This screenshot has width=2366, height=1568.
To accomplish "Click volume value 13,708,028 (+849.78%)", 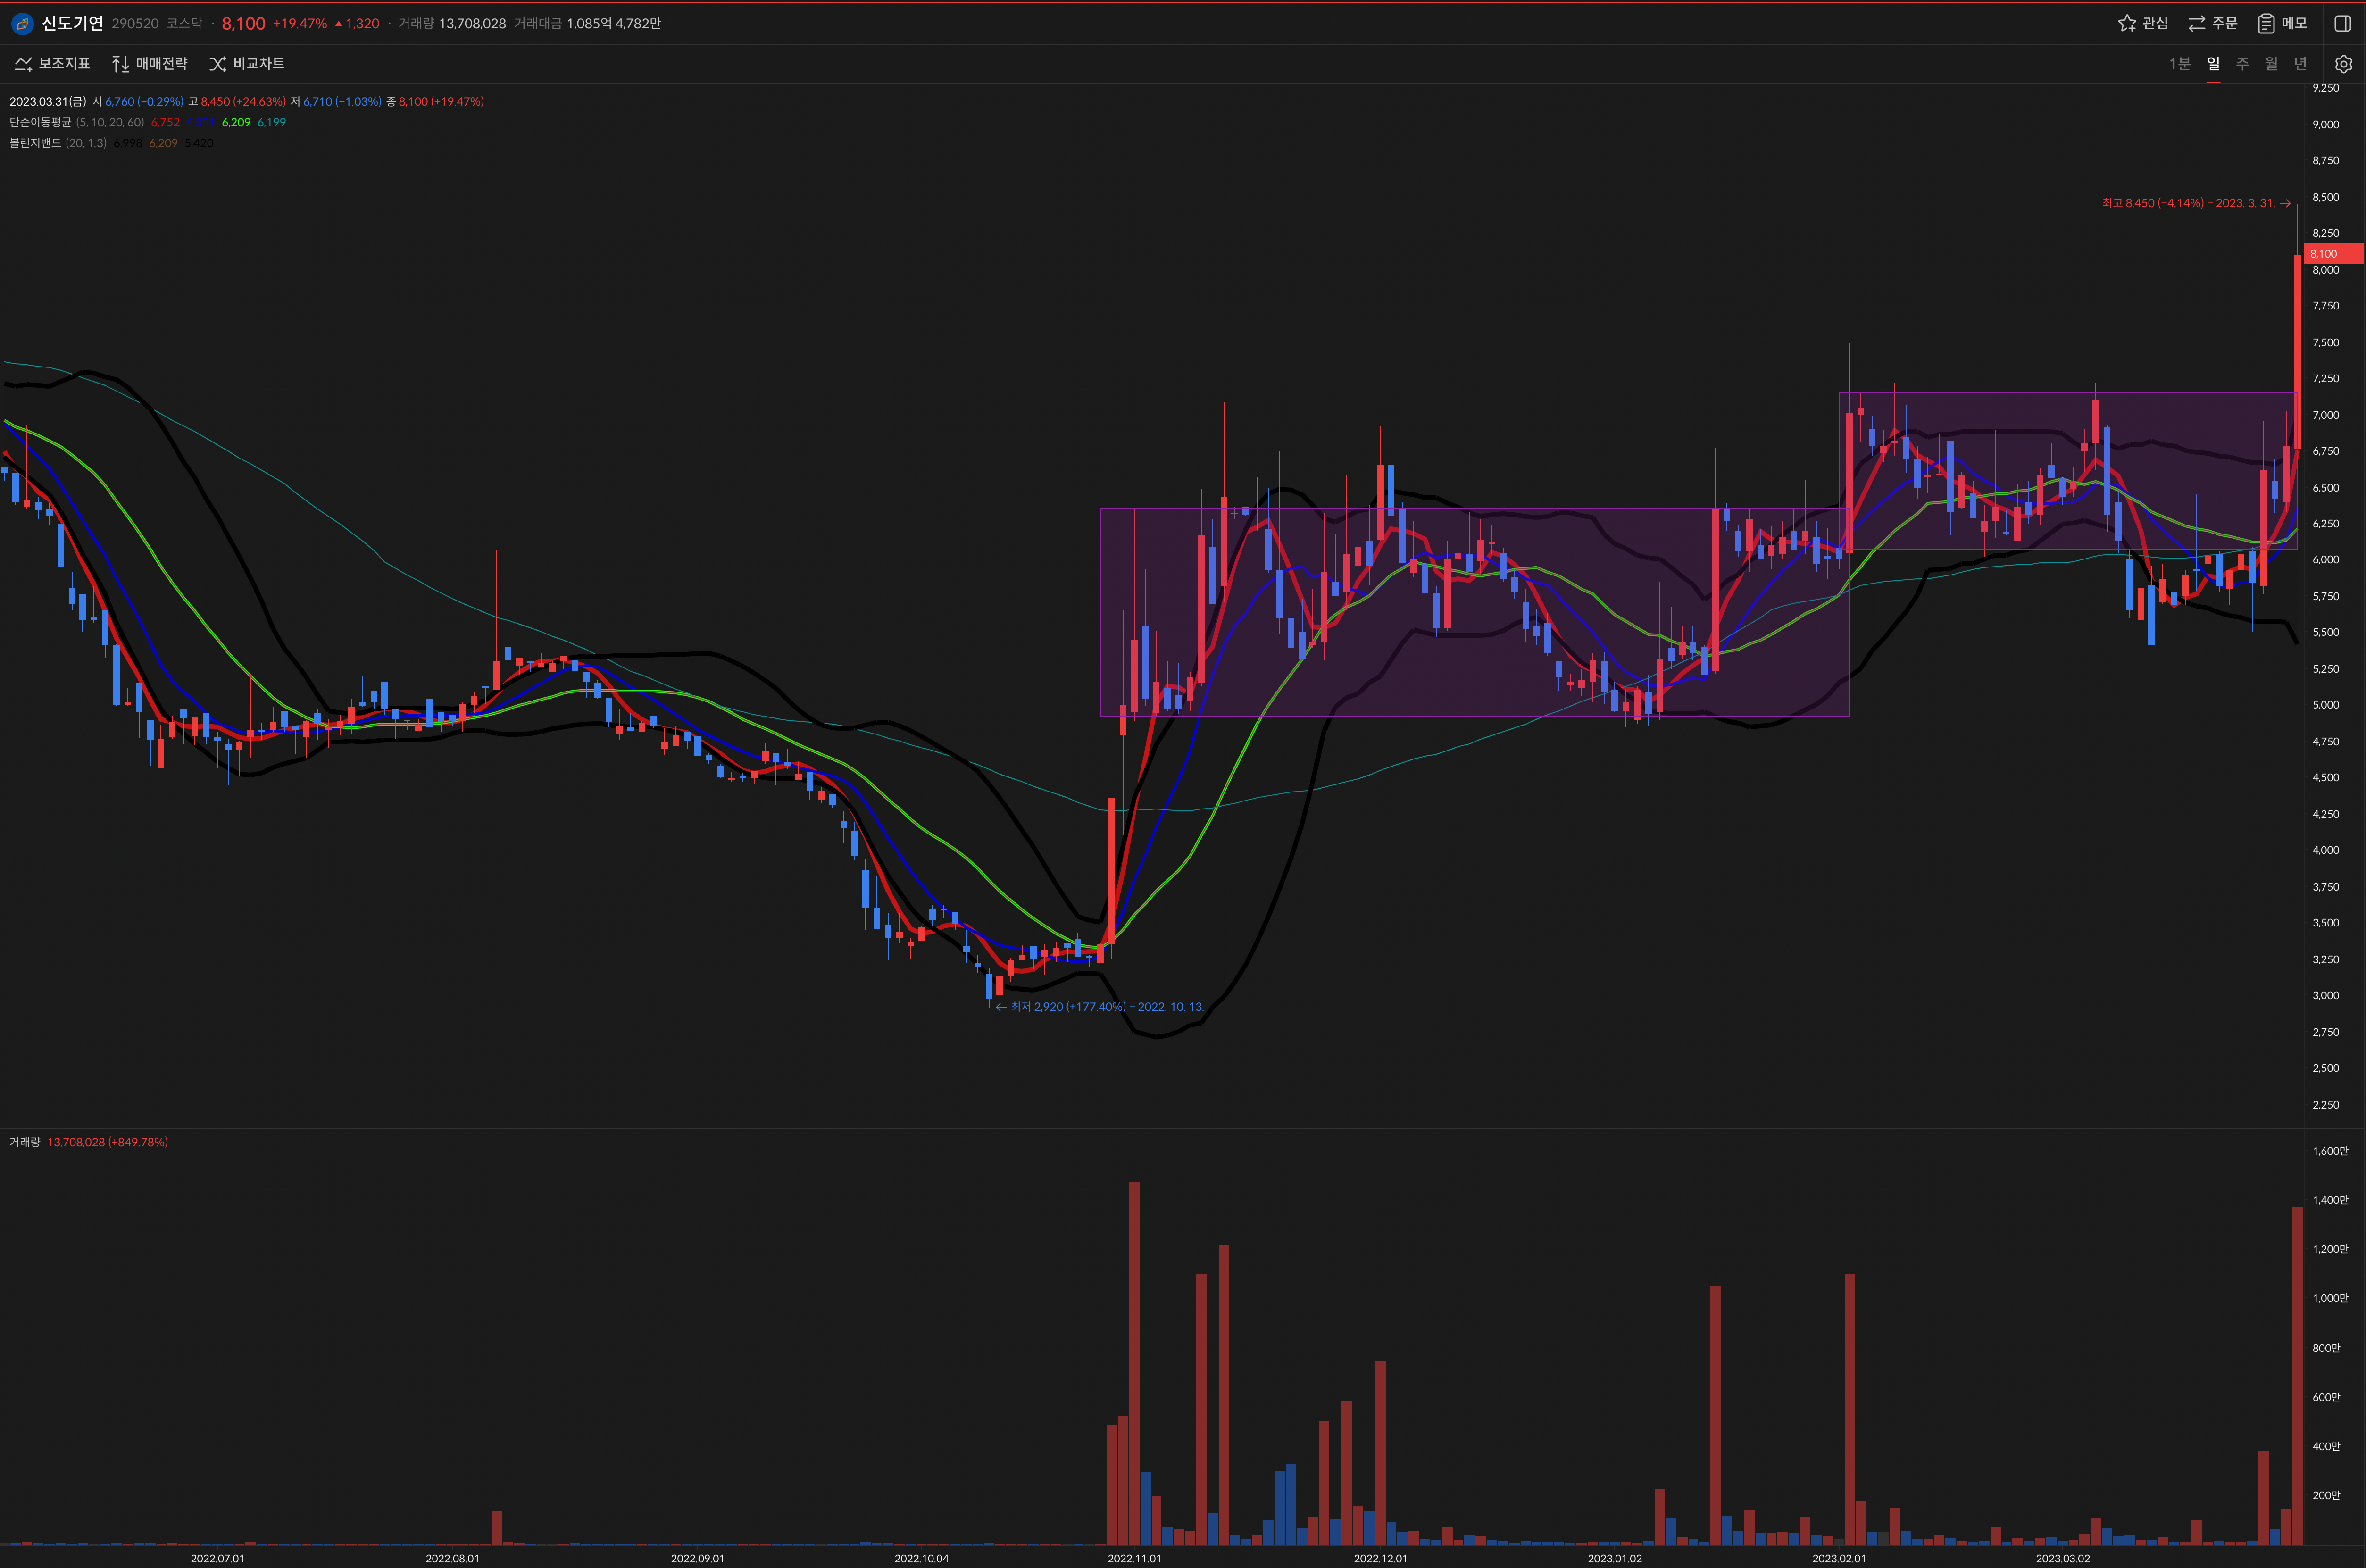I will 108,1142.
